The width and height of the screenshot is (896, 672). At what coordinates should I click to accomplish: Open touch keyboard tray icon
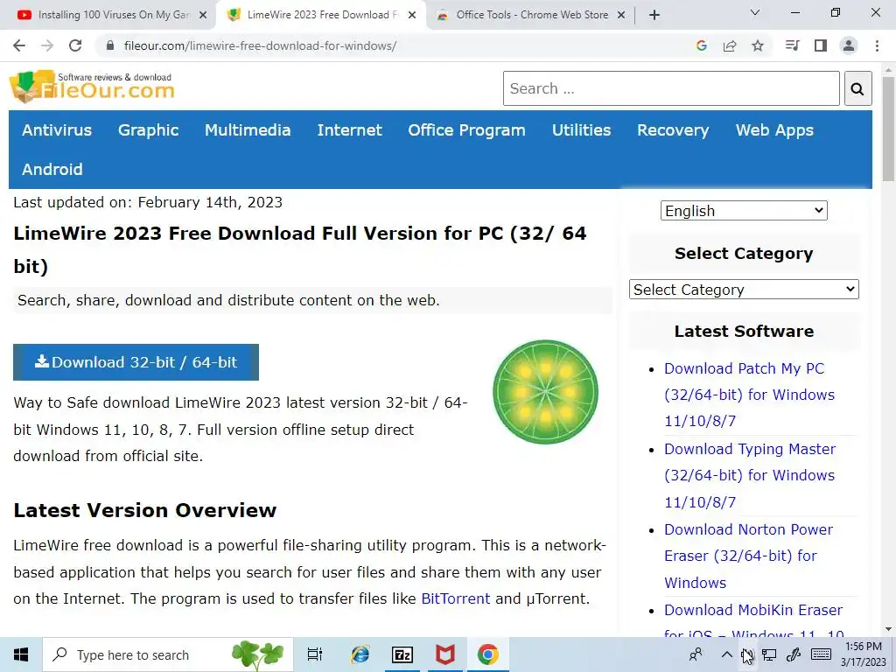[821, 654]
